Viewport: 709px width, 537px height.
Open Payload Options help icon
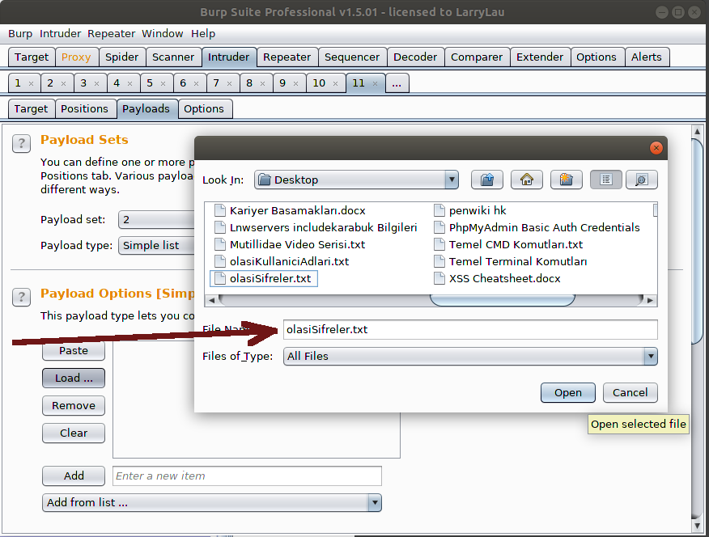coord(21,297)
